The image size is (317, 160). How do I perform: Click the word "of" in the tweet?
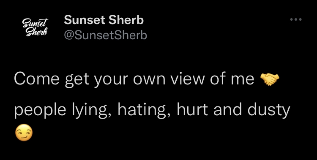coord(218,79)
